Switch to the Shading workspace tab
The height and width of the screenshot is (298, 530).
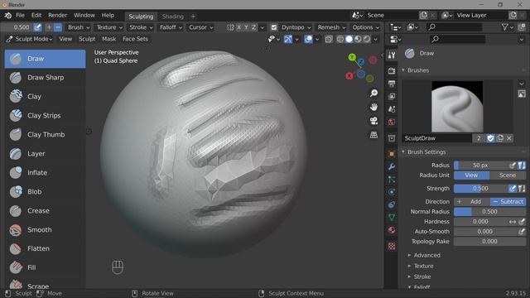click(172, 17)
